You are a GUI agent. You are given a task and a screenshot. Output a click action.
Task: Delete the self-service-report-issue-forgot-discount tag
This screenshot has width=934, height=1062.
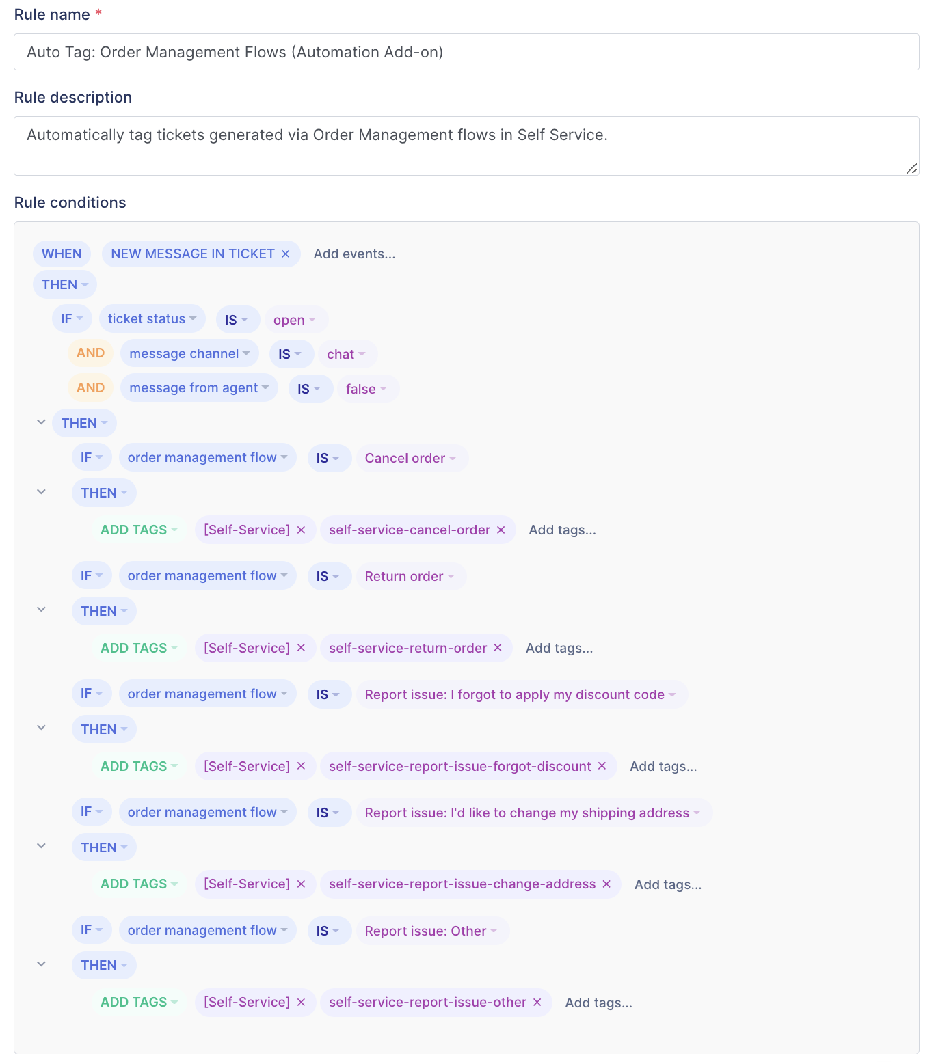pyautogui.click(x=602, y=766)
